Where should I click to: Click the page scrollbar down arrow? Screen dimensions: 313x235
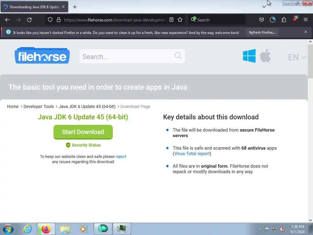click(310, 220)
